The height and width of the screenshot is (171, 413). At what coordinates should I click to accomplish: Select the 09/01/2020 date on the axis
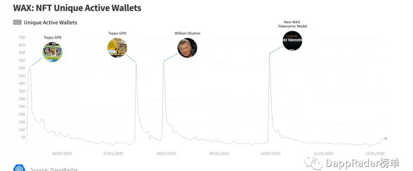coord(219,153)
